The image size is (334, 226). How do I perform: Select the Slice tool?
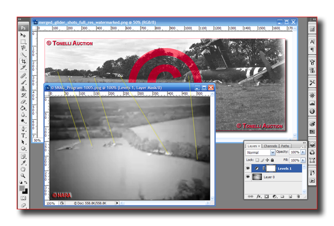point(23,68)
